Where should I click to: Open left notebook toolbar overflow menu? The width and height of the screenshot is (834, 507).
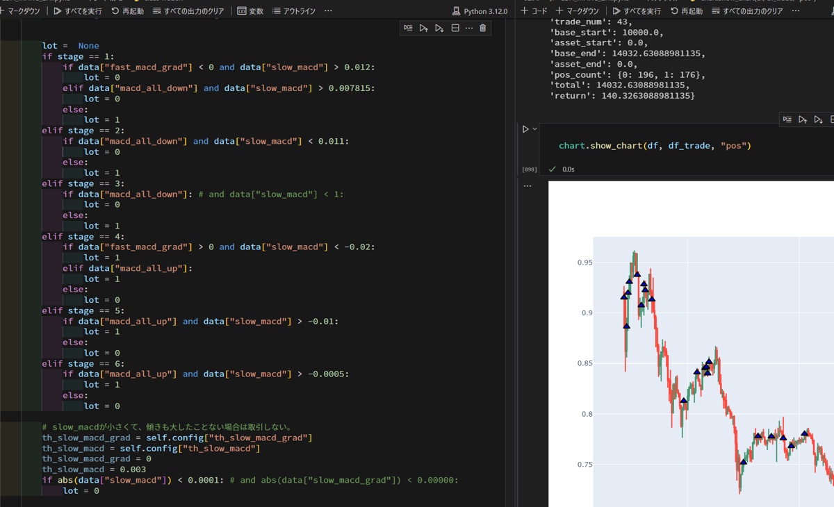328,11
